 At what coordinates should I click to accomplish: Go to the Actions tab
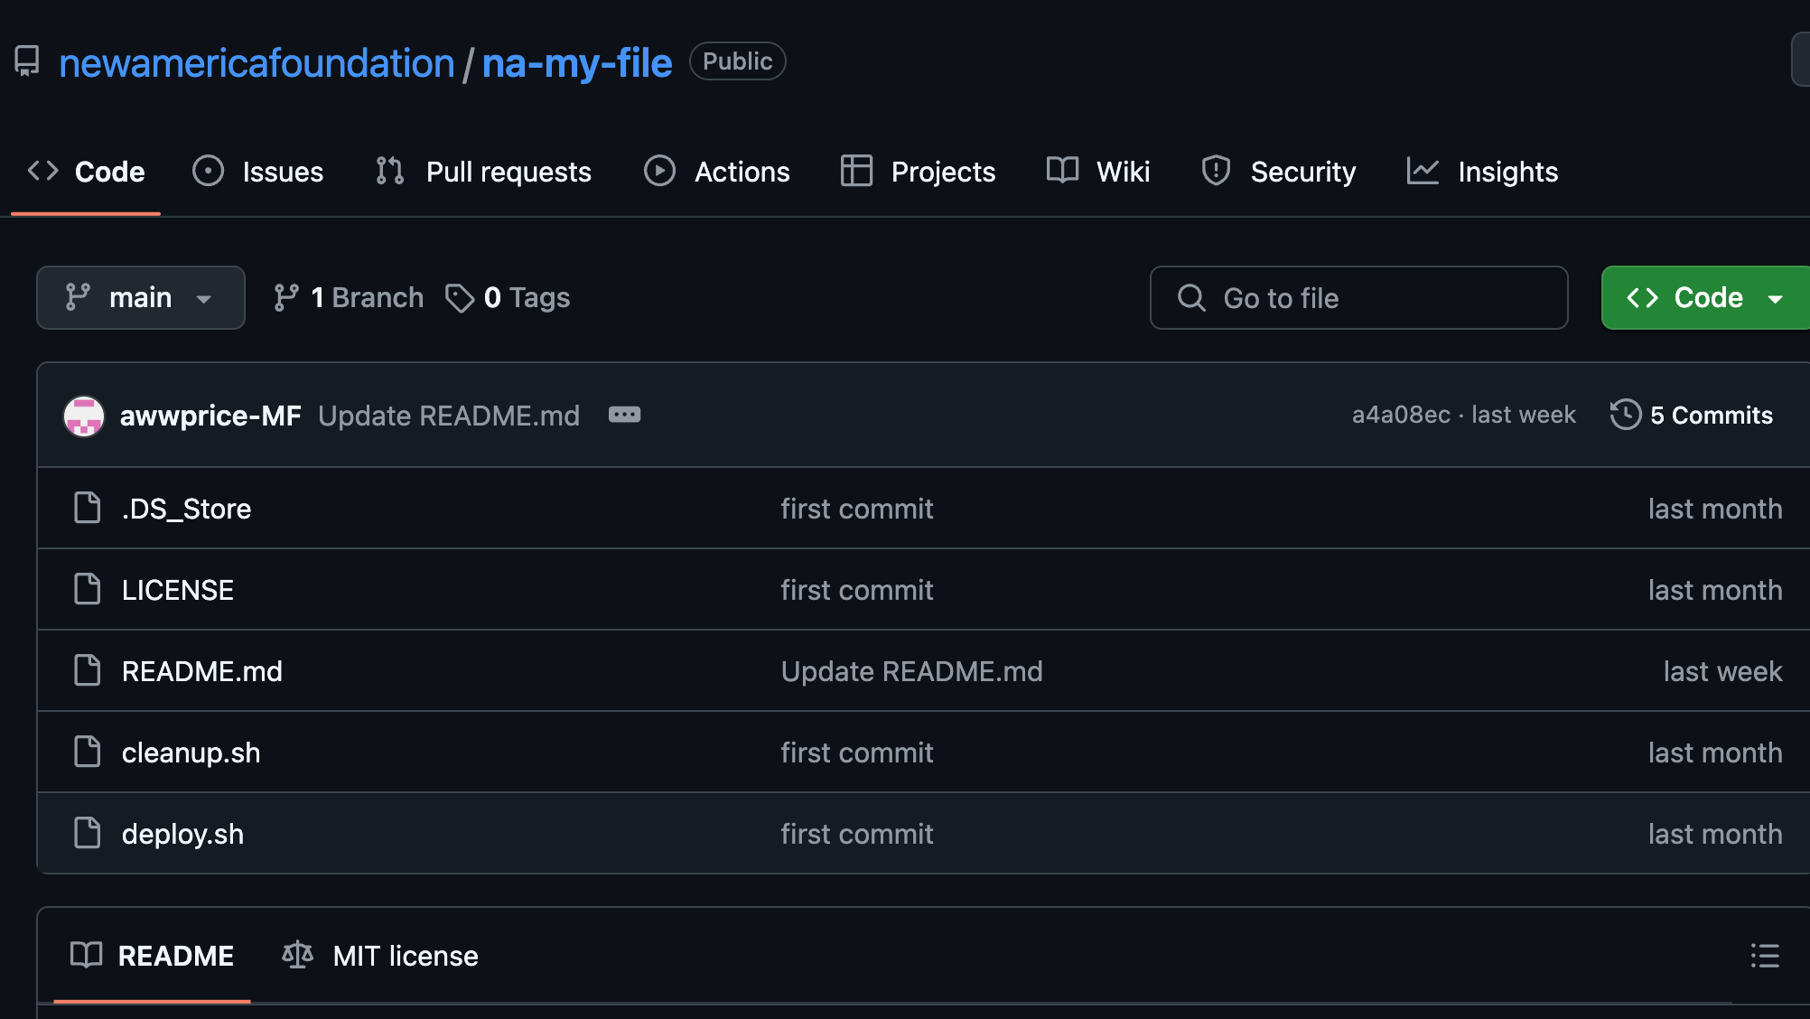coord(717,172)
